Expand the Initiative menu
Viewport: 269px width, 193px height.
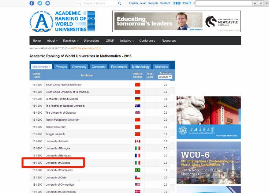[127, 41]
